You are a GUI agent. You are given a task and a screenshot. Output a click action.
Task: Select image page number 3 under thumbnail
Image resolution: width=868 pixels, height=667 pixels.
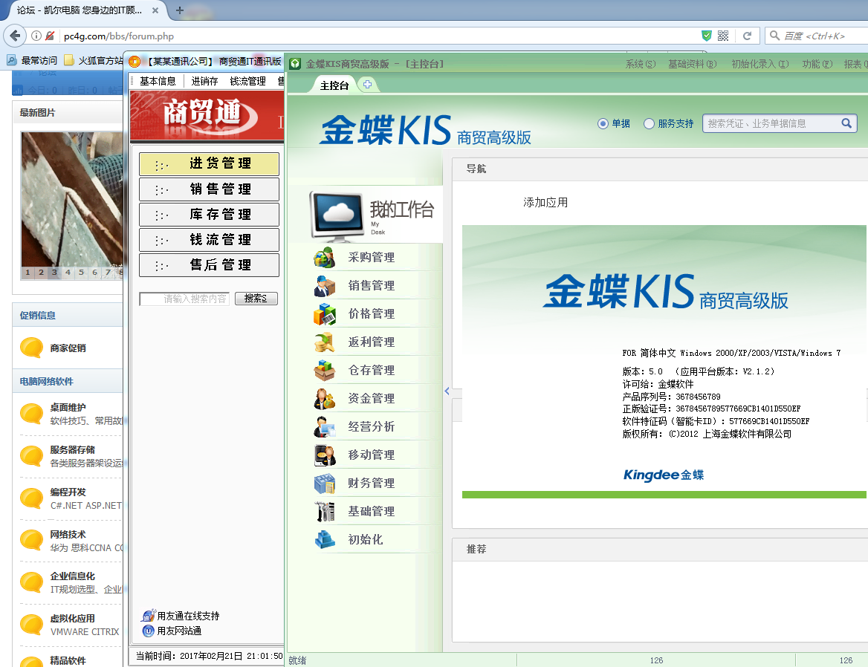coord(54,272)
